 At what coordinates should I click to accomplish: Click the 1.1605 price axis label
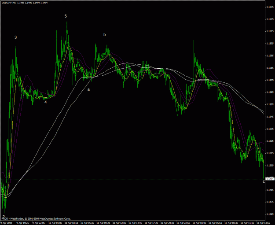[x=270, y=44]
